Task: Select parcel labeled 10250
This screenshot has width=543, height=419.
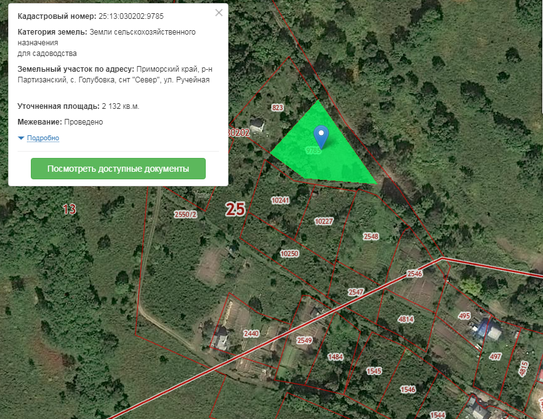Action: [x=289, y=254]
